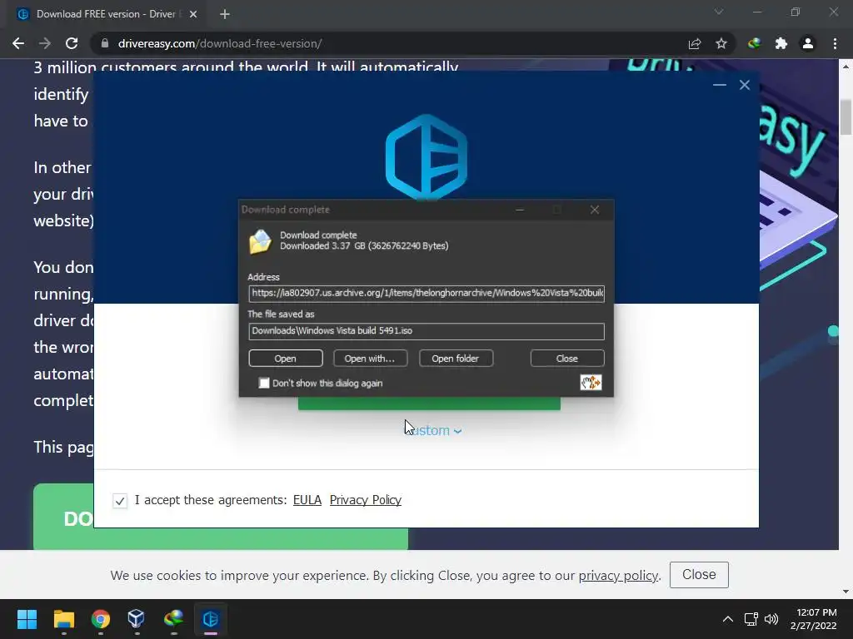The height and width of the screenshot is (639, 853).
Task: Open File Explorer from taskbar
Action: [63, 619]
